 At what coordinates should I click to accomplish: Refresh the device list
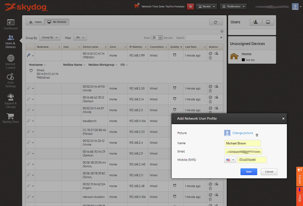(x=216, y=22)
